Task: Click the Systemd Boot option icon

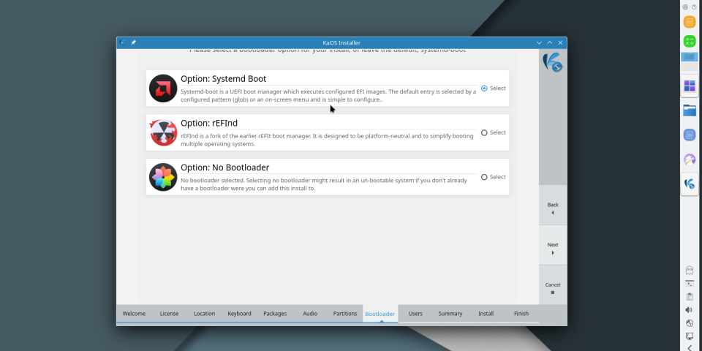Action: tap(163, 88)
